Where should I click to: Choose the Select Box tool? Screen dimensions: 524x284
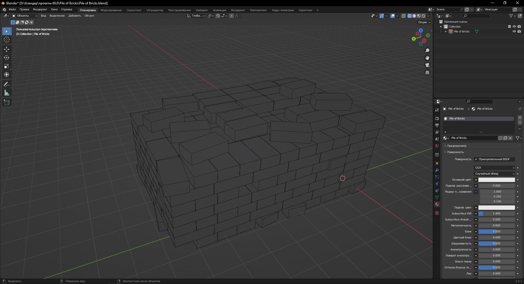7,31
